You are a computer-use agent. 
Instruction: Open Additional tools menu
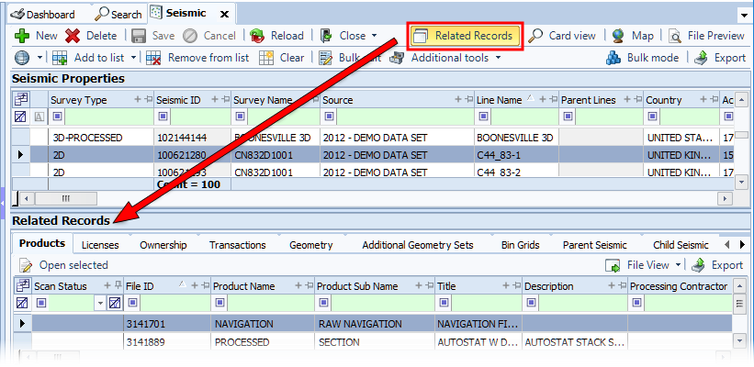coord(445,58)
